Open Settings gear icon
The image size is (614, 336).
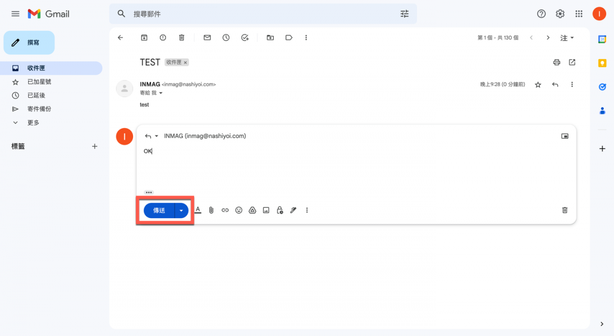click(x=560, y=14)
